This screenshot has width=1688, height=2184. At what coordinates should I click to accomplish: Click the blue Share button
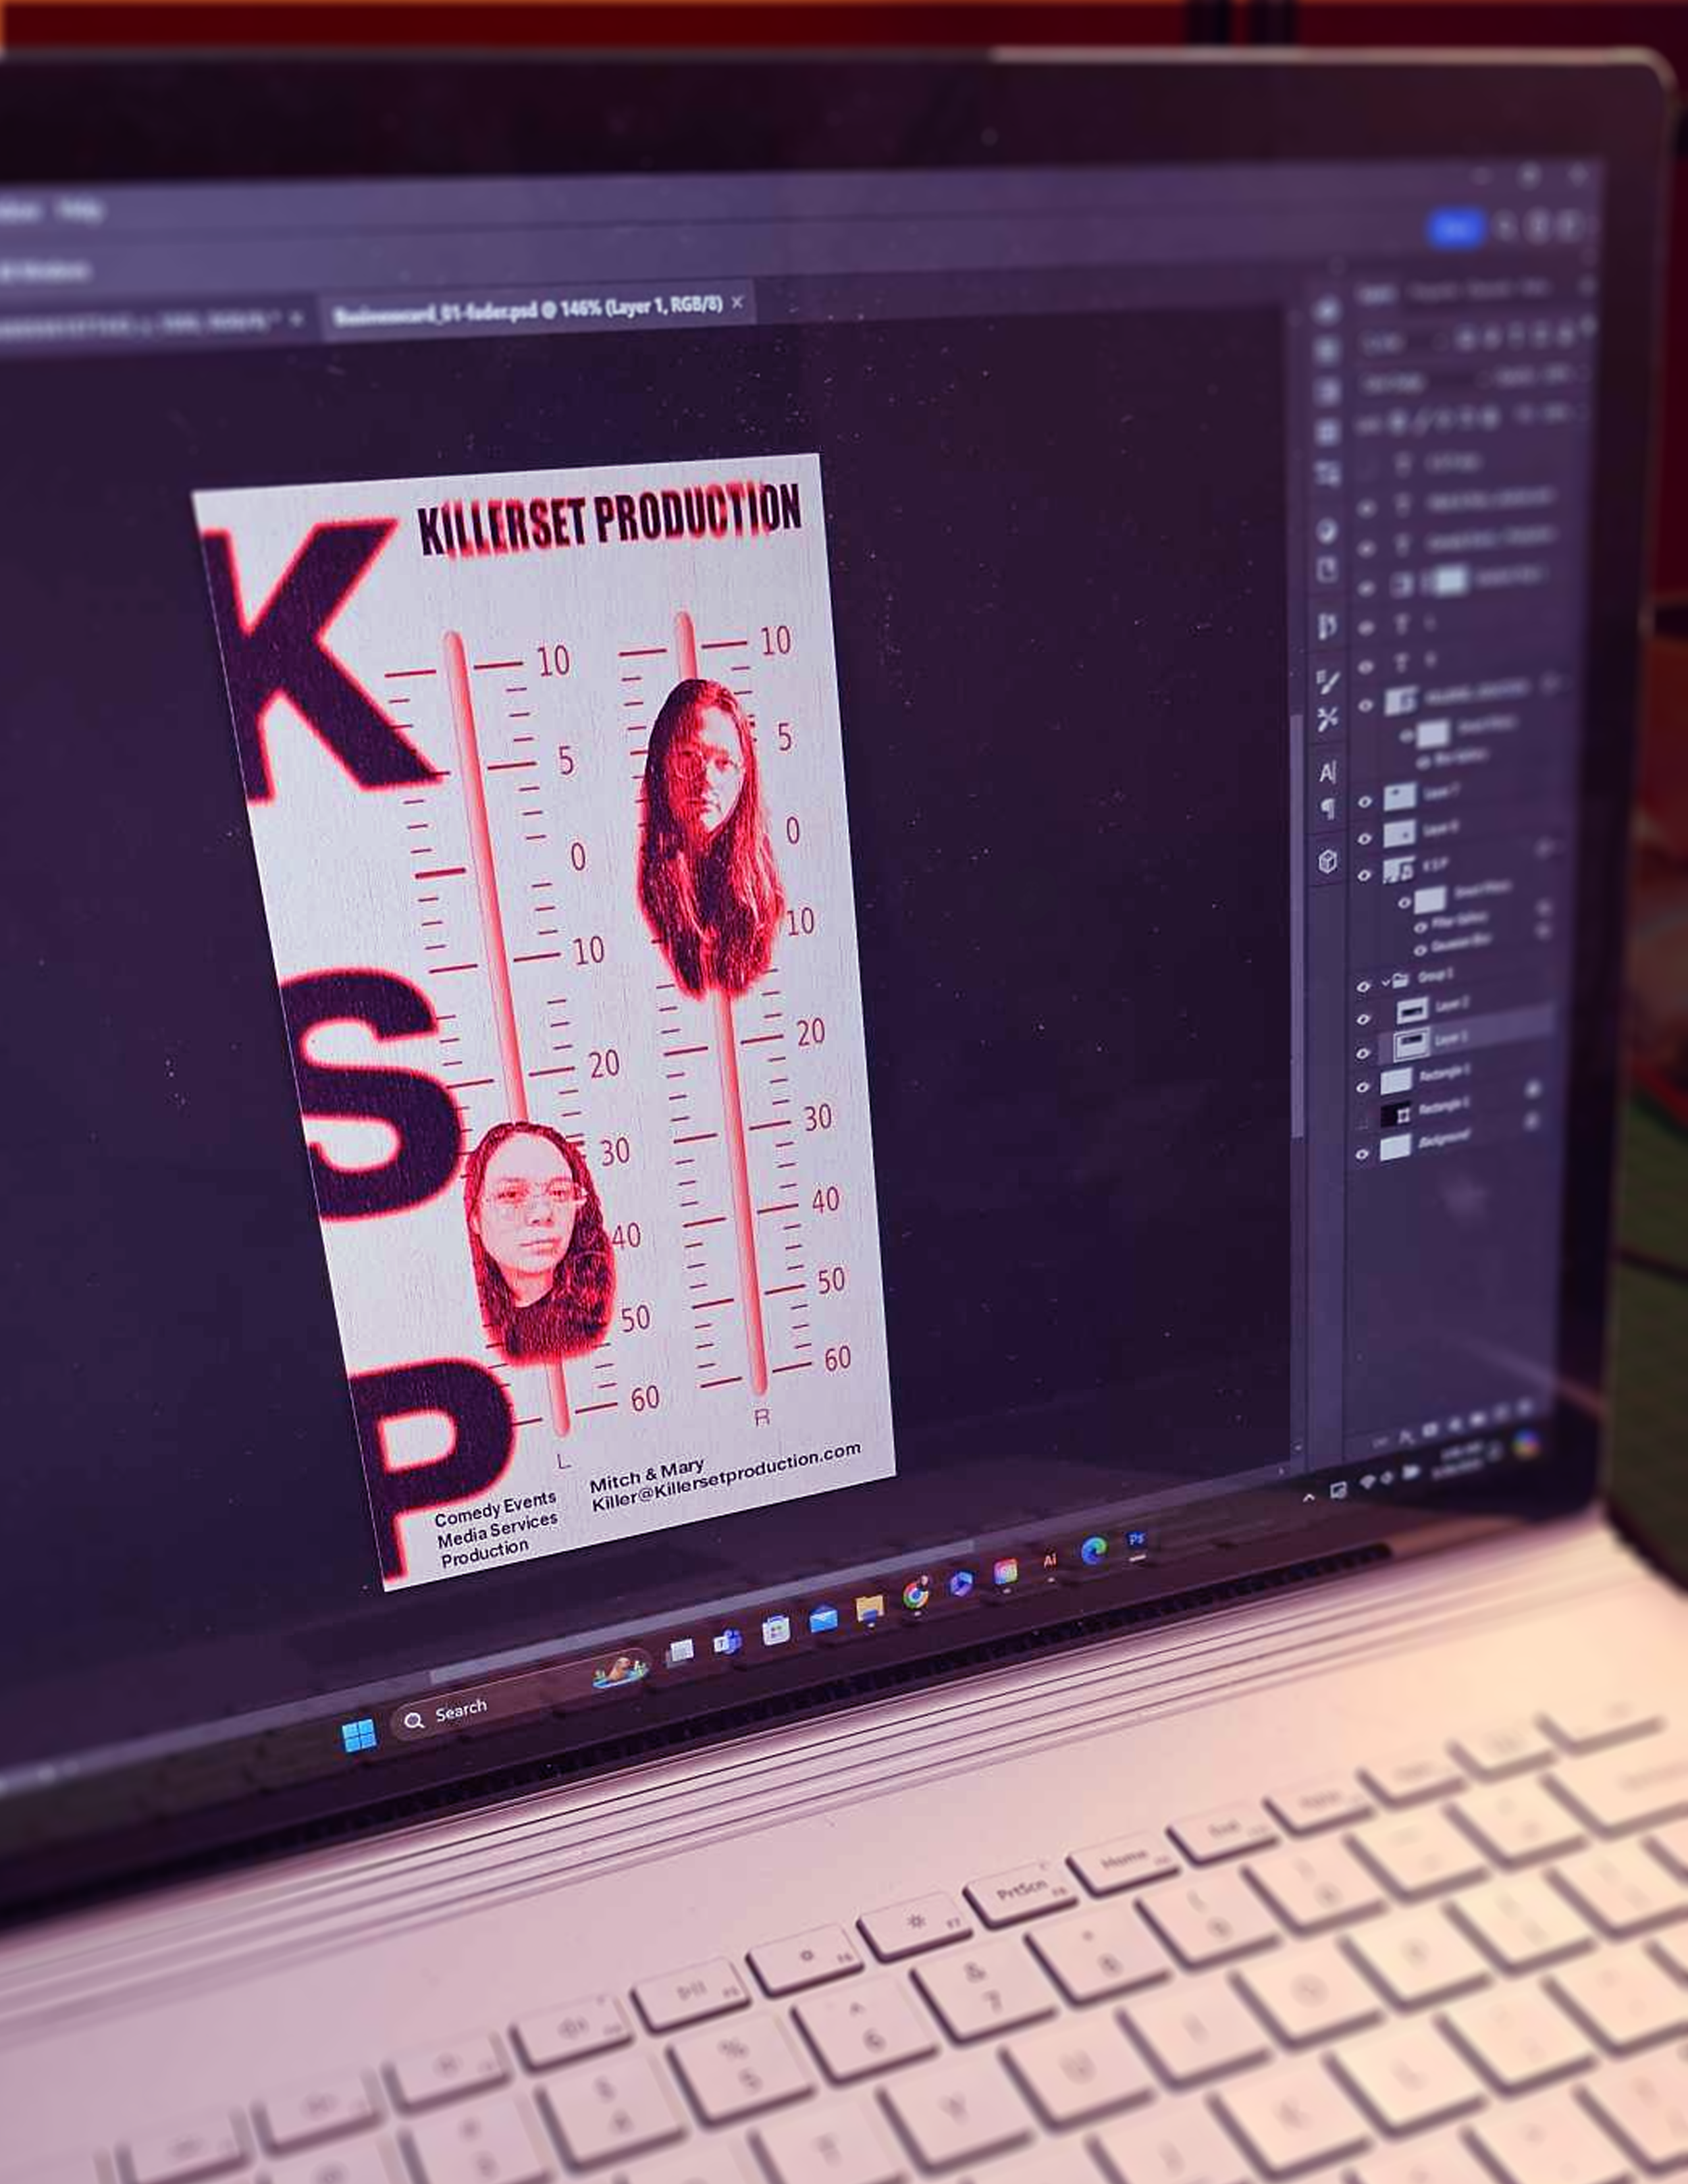pyautogui.click(x=1455, y=229)
